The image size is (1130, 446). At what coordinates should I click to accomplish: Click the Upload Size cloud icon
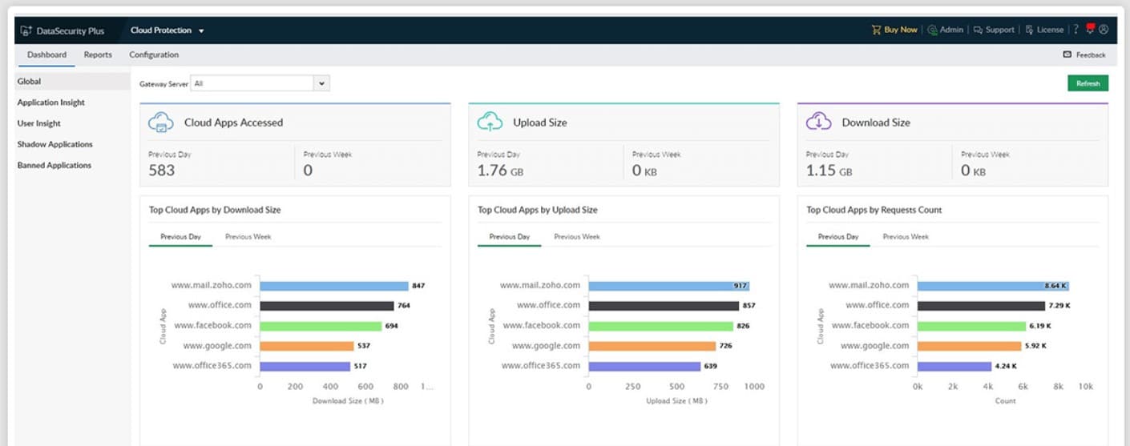(490, 123)
